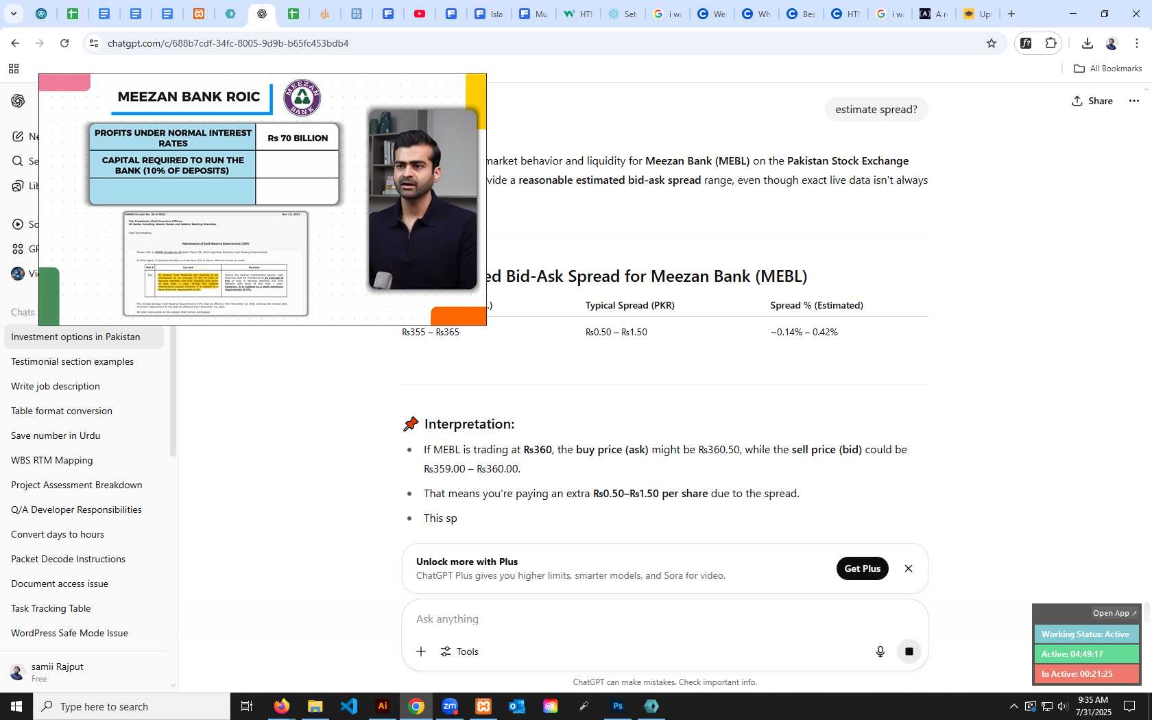Viewport: 1152px width, 720px height.
Task: Open the Chrome profile avatar
Action: coord(1112,43)
